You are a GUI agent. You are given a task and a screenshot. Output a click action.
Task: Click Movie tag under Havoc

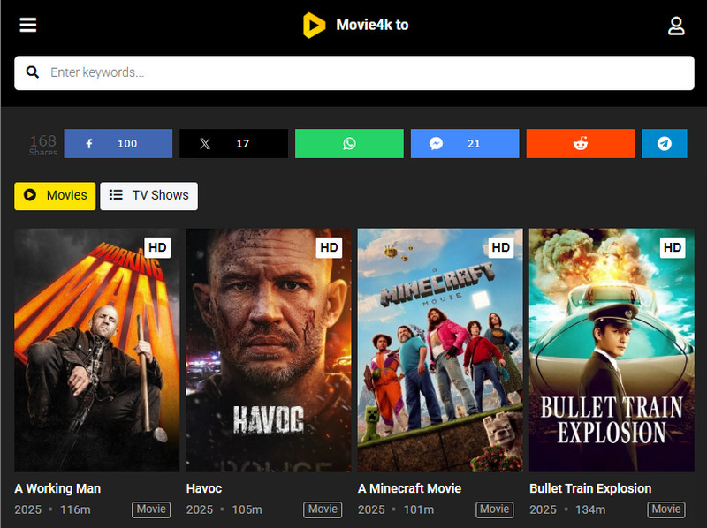pos(323,509)
